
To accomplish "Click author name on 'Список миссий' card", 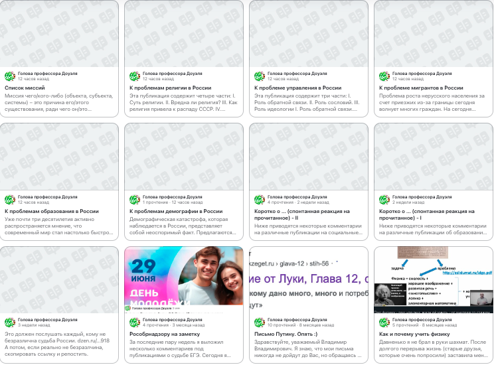I will (x=48, y=74).
